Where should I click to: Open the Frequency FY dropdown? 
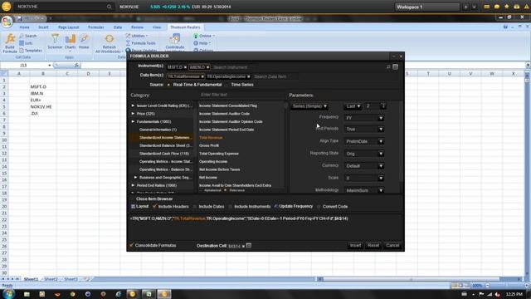(364, 118)
